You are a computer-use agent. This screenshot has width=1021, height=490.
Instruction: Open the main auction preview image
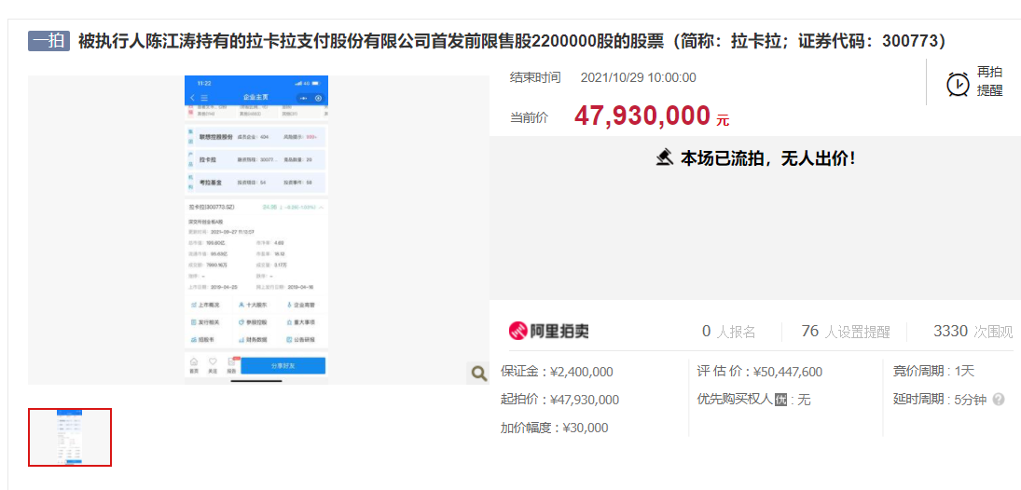(256, 230)
